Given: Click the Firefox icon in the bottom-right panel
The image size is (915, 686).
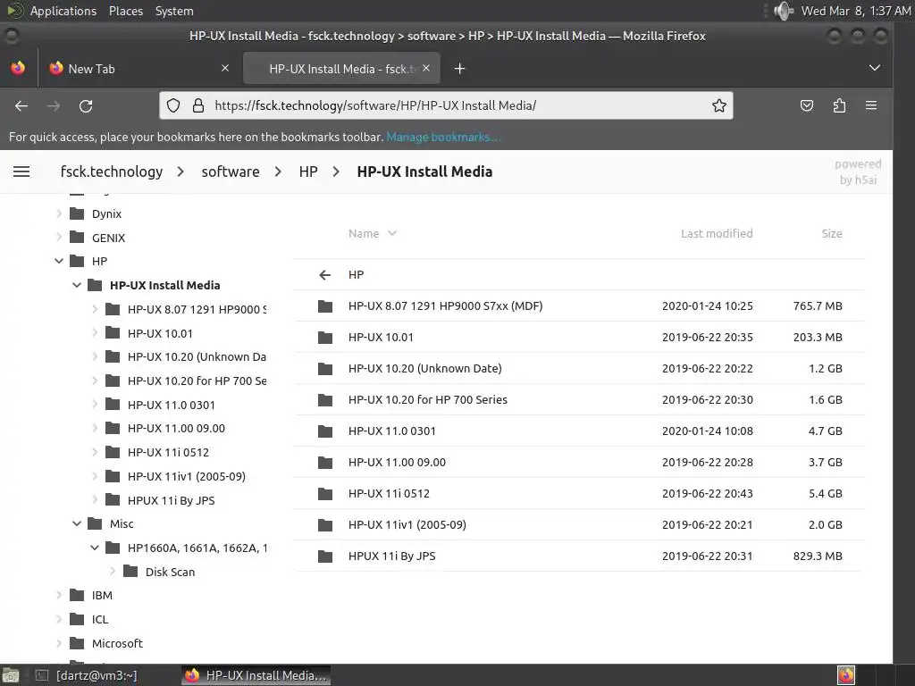Looking at the screenshot, I should [x=846, y=675].
